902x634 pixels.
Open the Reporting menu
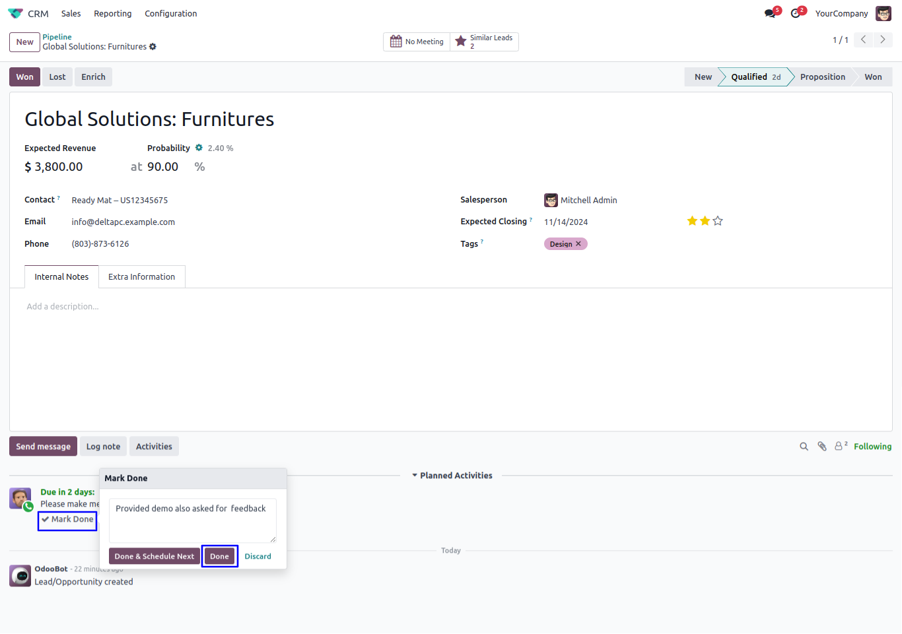point(112,13)
